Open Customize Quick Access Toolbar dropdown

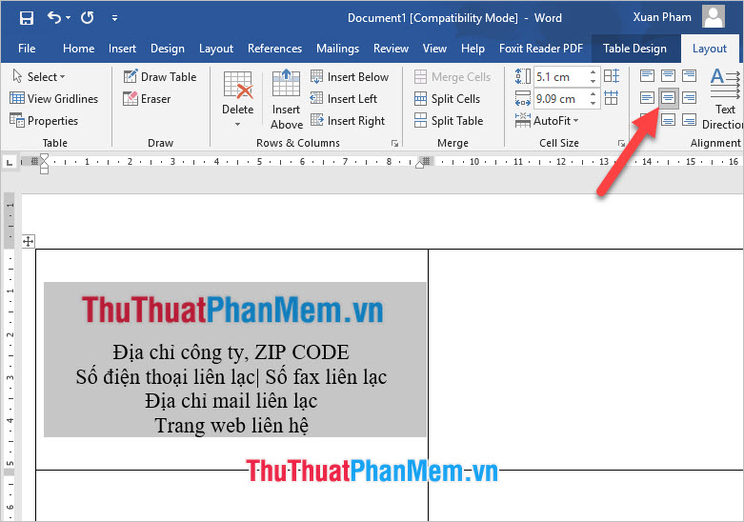[115, 18]
